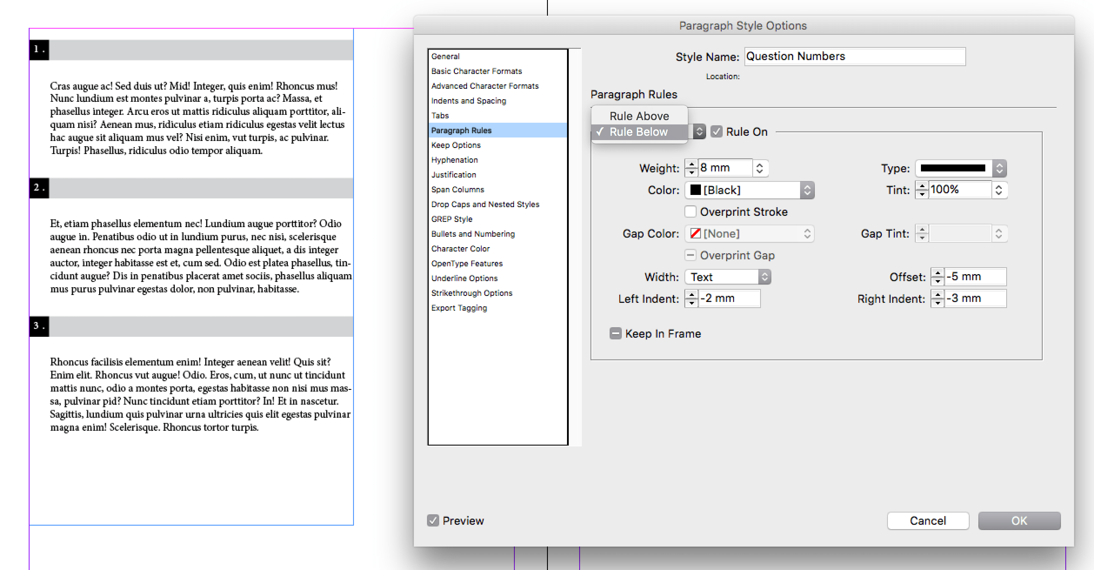
Task: Select Bullets and Numbering in the sidebar
Action: [473, 234]
